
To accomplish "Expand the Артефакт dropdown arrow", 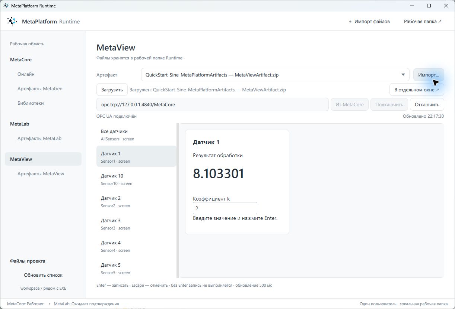I will (x=403, y=75).
